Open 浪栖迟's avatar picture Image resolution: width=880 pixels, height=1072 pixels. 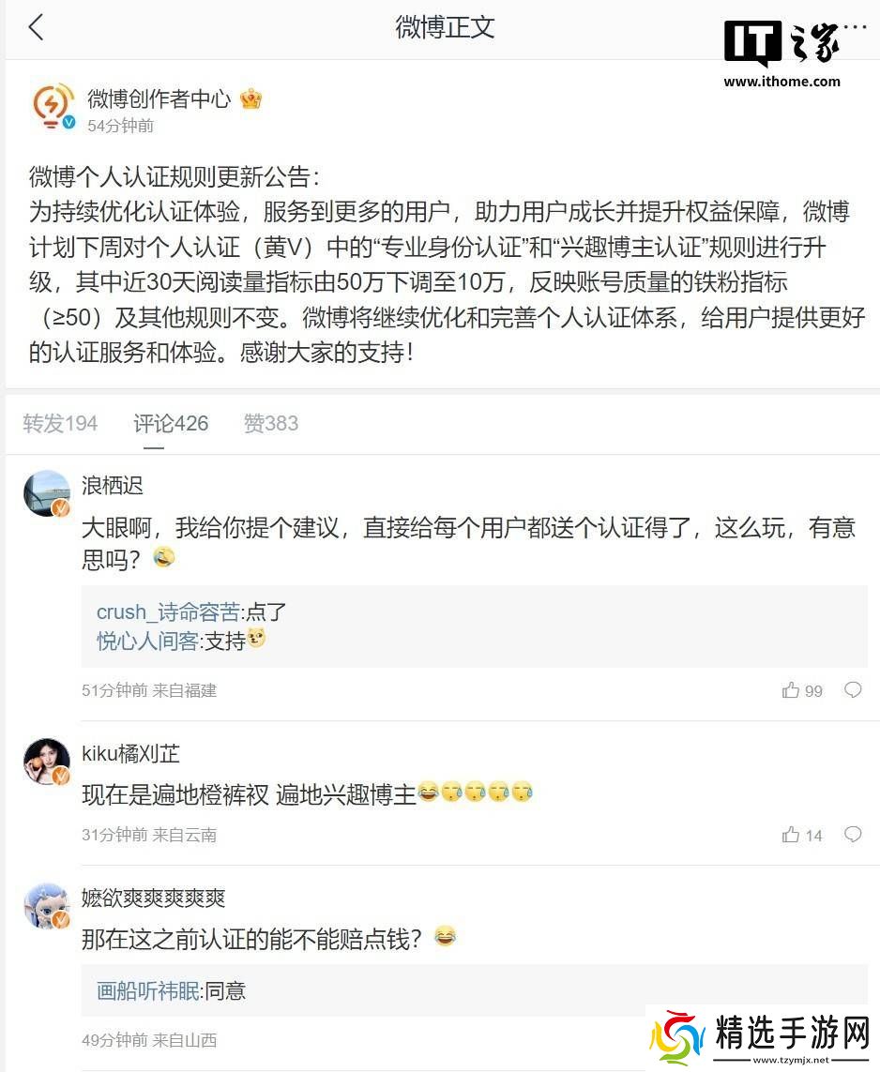click(47, 493)
